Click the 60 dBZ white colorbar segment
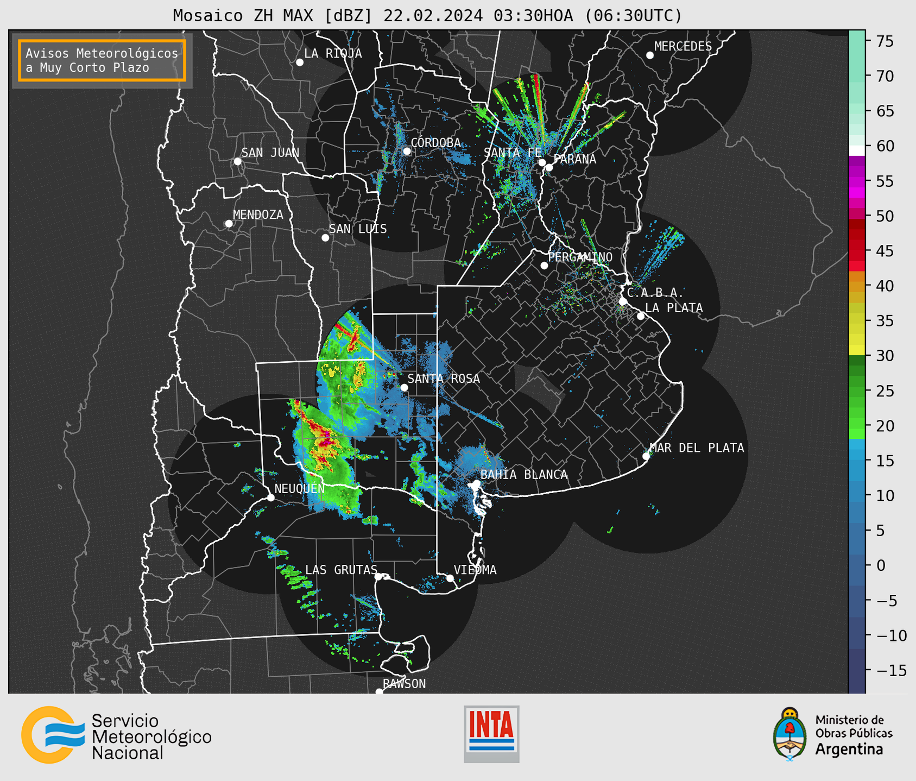 coord(857,150)
